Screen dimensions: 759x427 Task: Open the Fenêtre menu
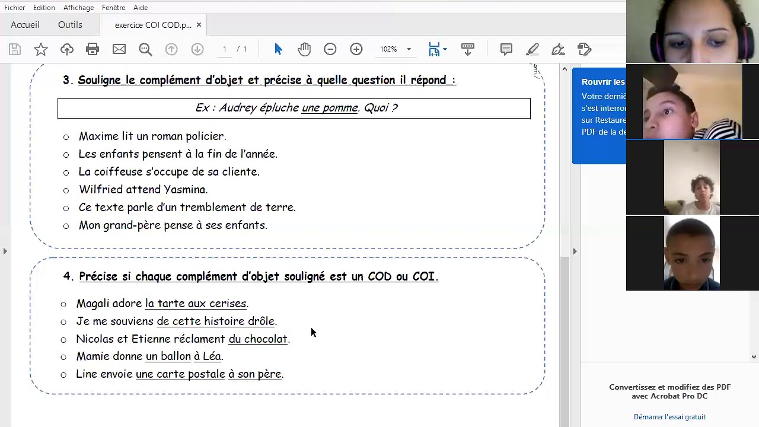[113, 7]
